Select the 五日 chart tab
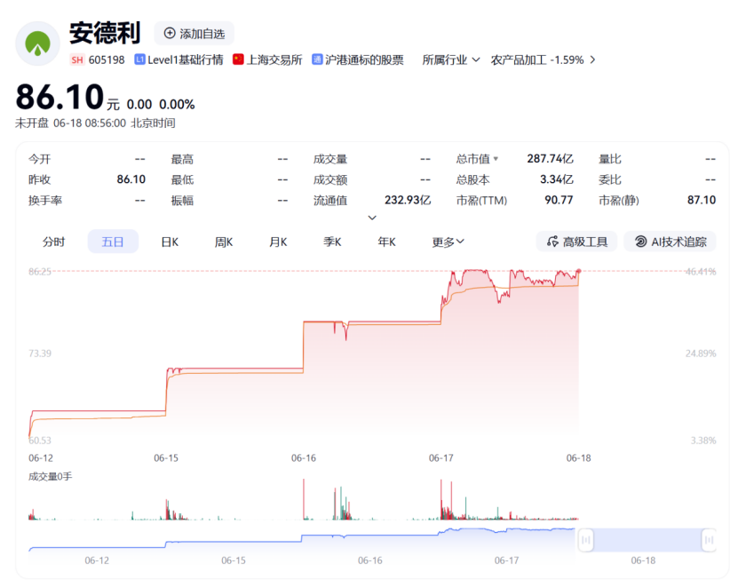 [113, 242]
